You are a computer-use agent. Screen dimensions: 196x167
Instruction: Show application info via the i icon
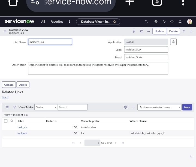(x=173, y=42)
